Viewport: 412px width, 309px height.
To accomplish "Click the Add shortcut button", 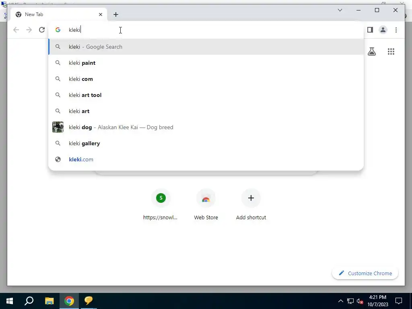I will point(251,204).
